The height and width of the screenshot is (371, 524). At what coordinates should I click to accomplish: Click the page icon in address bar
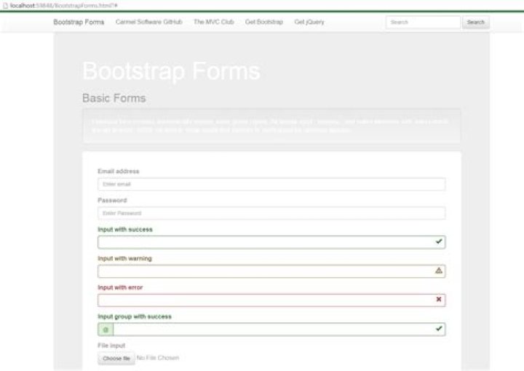pos(4,5)
